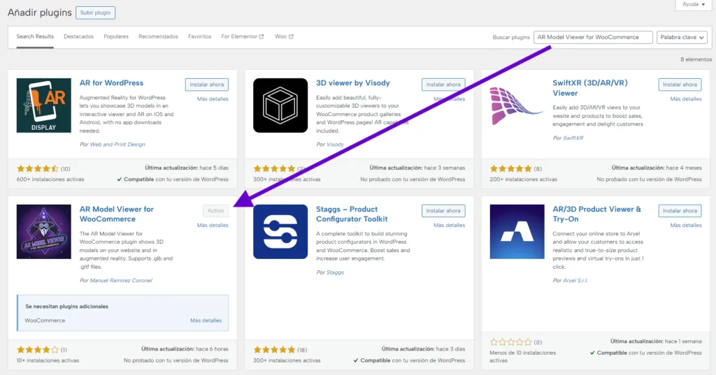This screenshot has height=375, width=716.
Task: Click Última actualización: hace 6 horas text
Action: [x=185, y=349]
